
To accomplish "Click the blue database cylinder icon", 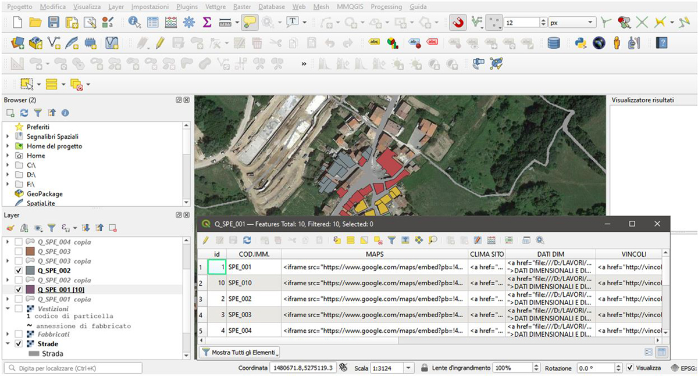I will 554,42.
